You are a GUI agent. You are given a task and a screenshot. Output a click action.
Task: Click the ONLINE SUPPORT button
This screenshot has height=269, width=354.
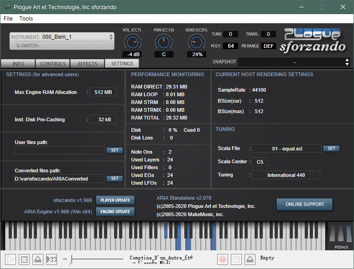click(x=305, y=204)
